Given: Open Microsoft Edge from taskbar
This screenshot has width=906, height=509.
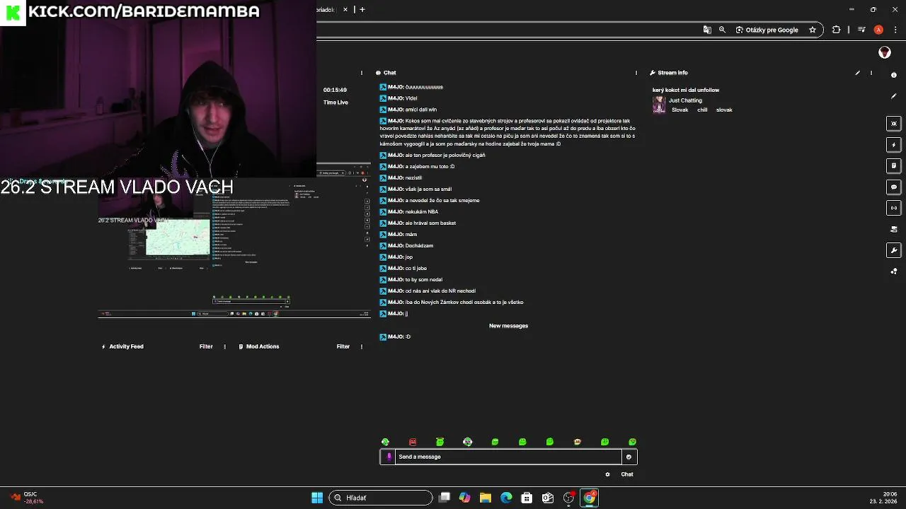Looking at the screenshot, I should pyautogui.click(x=506, y=498).
